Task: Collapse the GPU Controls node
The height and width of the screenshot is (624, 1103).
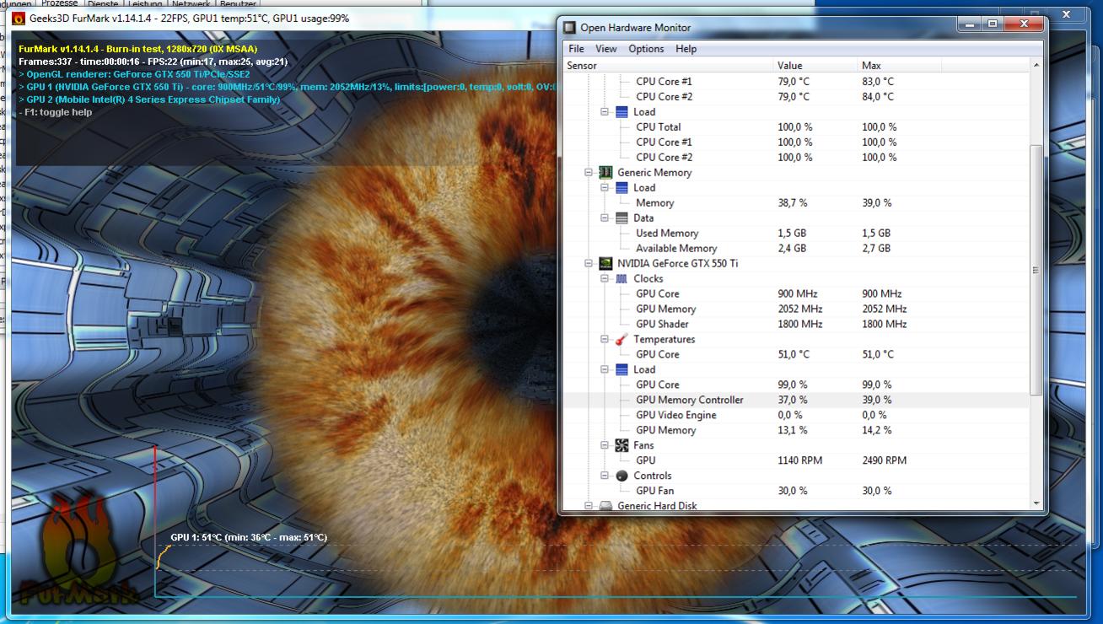Action: point(605,476)
